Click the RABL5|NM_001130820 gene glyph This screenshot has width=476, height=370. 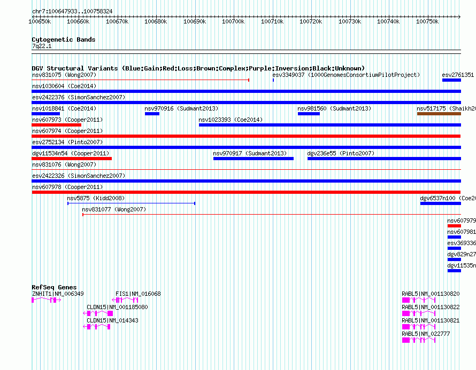(419, 300)
